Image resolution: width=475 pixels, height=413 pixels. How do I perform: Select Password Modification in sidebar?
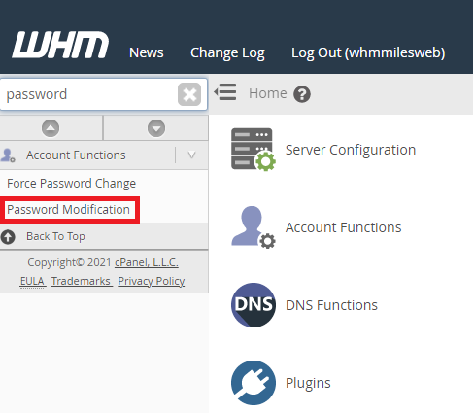click(x=68, y=210)
